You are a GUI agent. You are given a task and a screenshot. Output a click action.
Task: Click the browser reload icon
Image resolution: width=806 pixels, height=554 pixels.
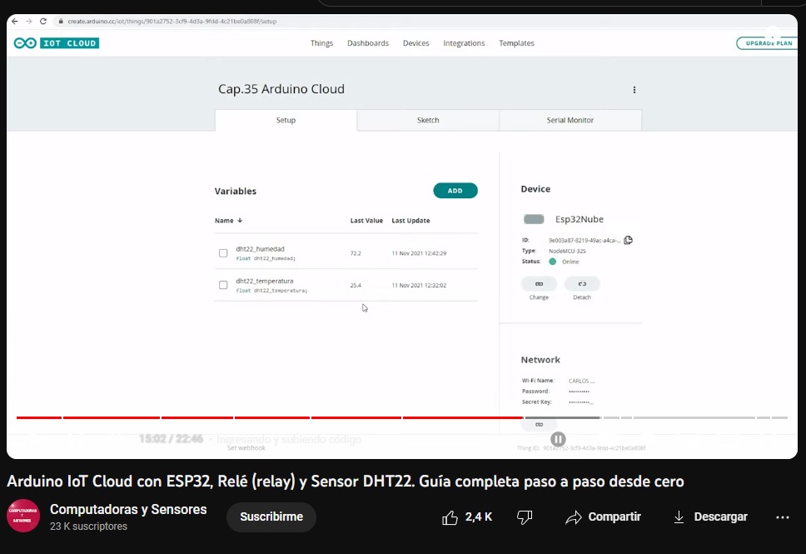pos(42,21)
